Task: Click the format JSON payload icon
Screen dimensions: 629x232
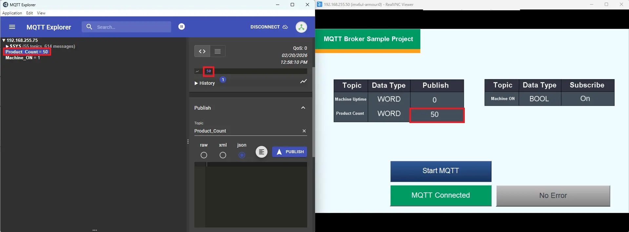Action: [262, 152]
